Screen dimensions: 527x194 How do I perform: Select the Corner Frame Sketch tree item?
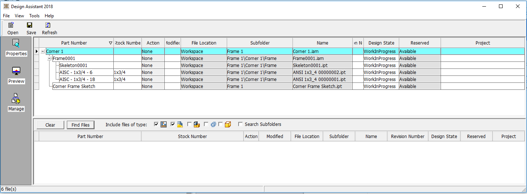[x=74, y=87]
